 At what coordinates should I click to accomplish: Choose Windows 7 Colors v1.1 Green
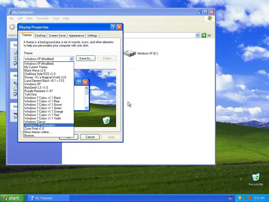coord(49,108)
